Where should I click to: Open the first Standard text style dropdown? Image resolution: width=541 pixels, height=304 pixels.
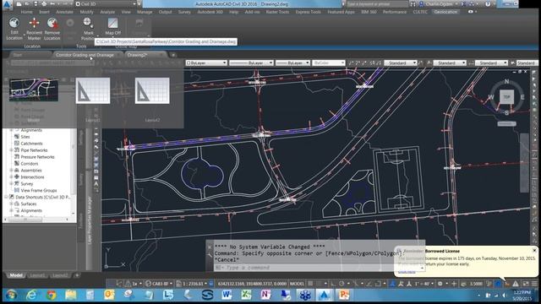tap(401, 63)
